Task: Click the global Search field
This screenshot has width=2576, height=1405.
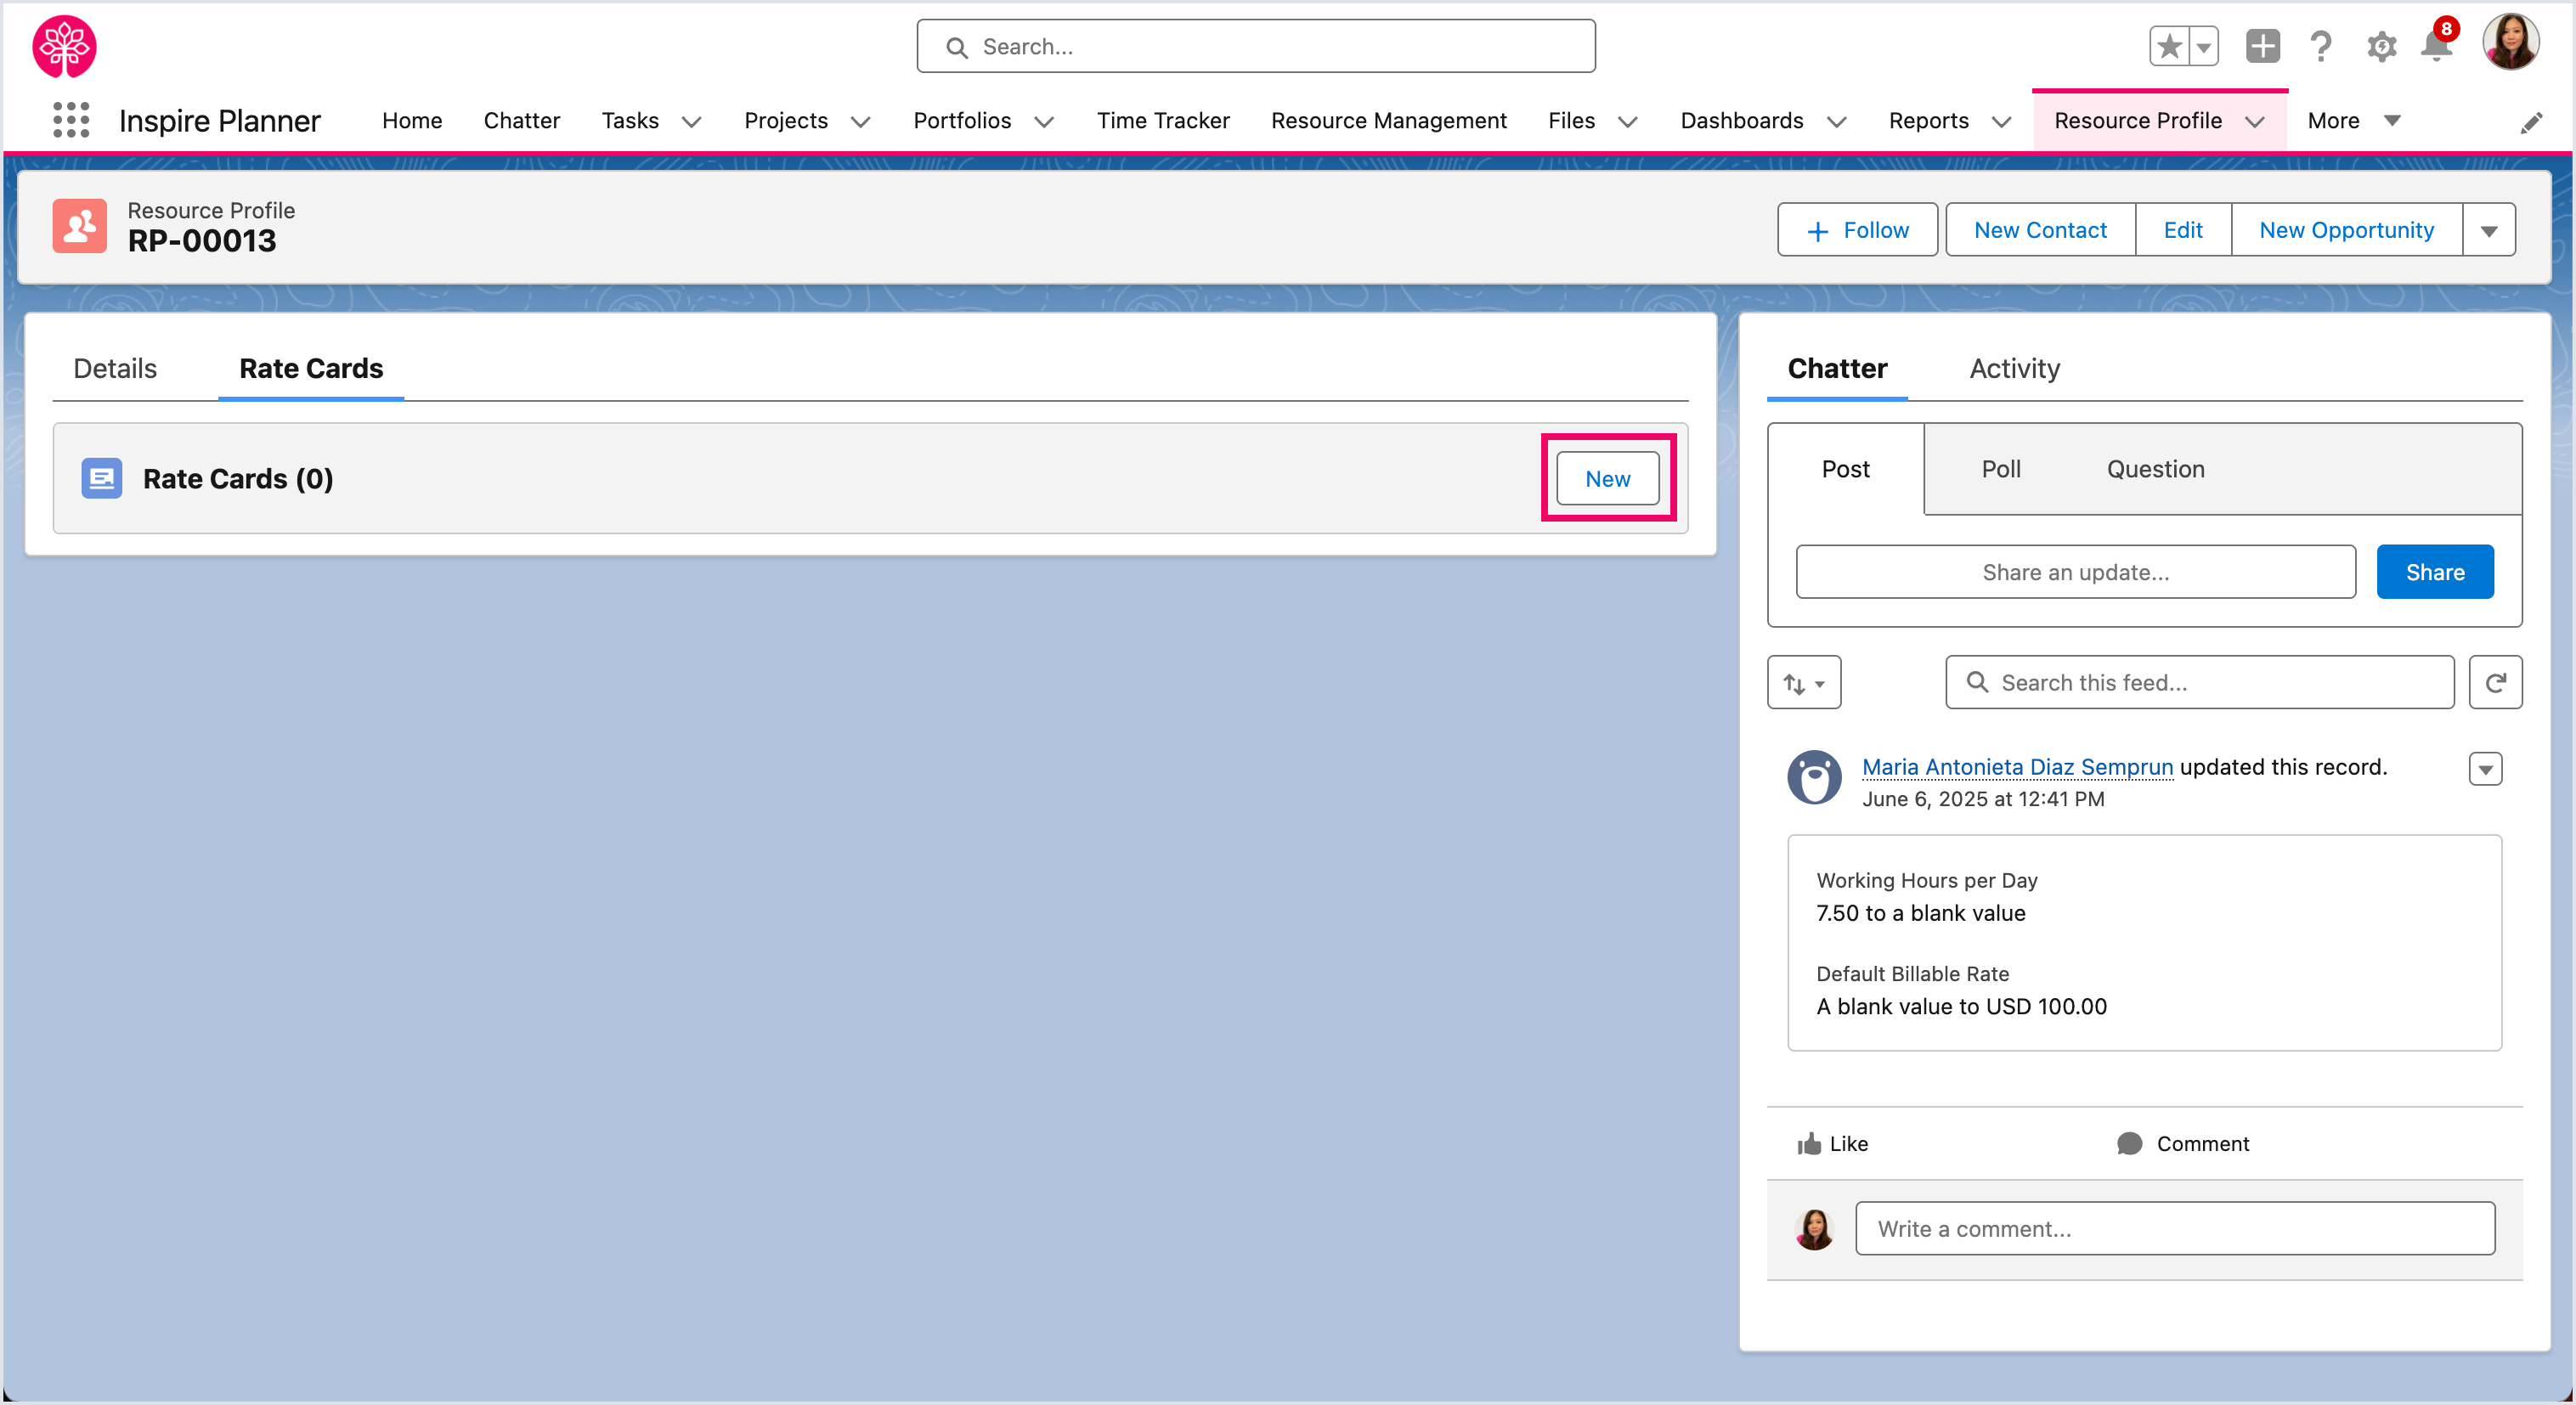Action: coord(1256,46)
